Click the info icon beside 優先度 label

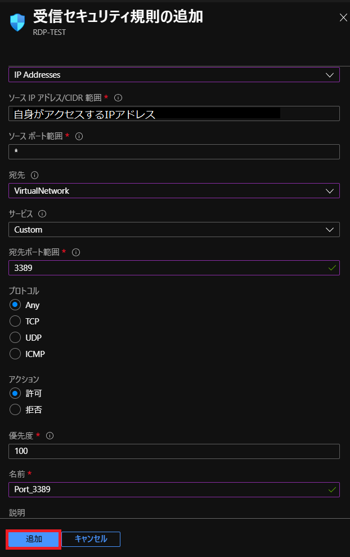(50, 436)
